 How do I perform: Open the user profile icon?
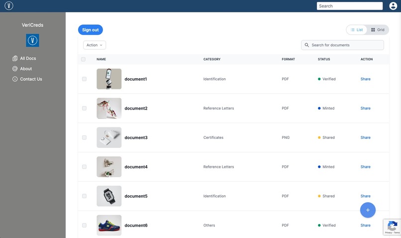point(393,5)
